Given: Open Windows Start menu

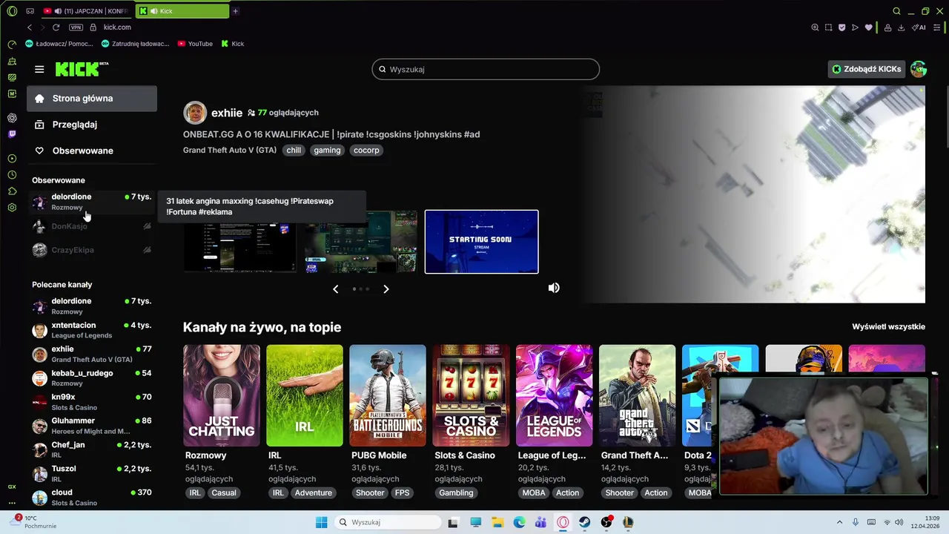Looking at the screenshot, I should (x=321, y=523).
